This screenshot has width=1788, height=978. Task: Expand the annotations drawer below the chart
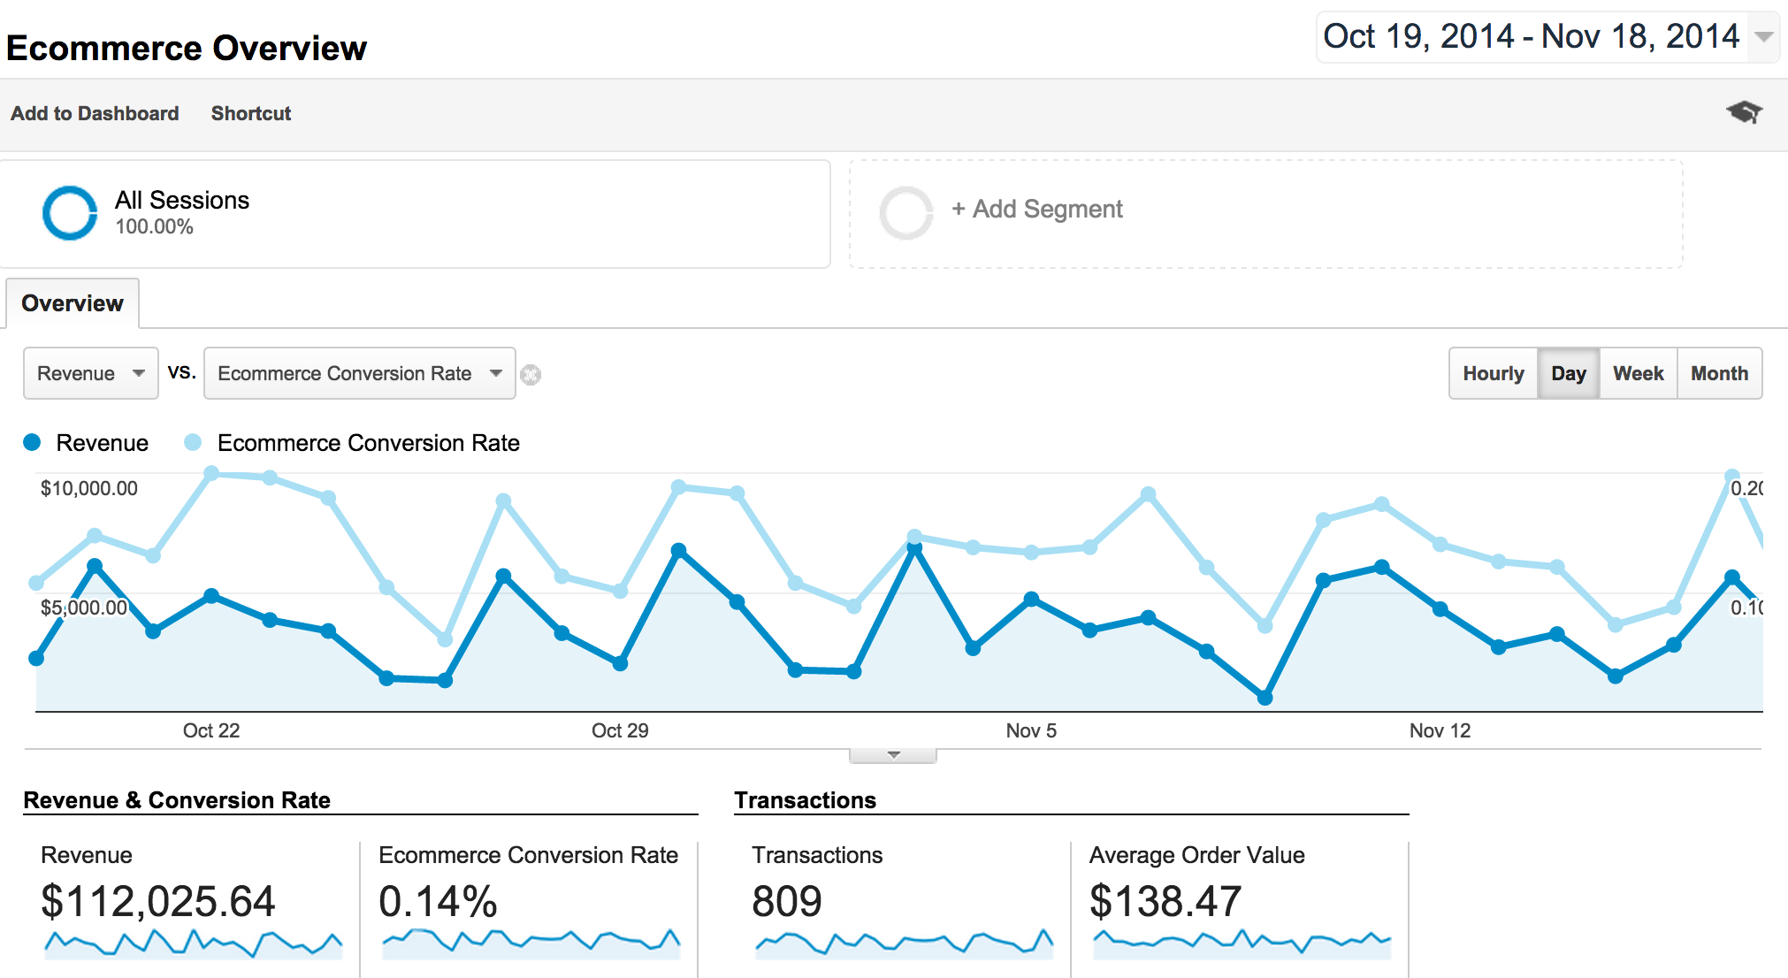point(893,755)
